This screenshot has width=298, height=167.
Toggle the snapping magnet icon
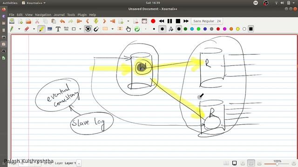(96, 29)
